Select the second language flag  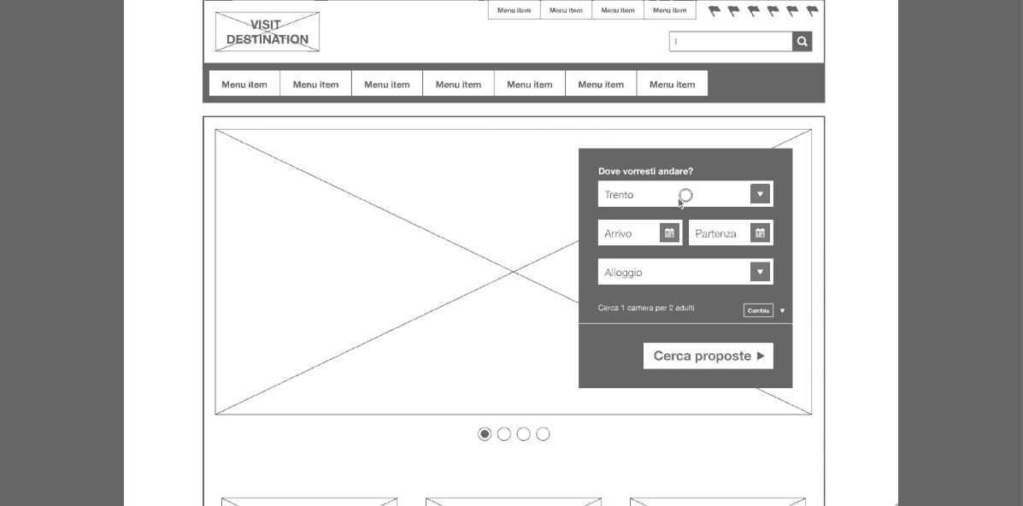click(734, 10)
